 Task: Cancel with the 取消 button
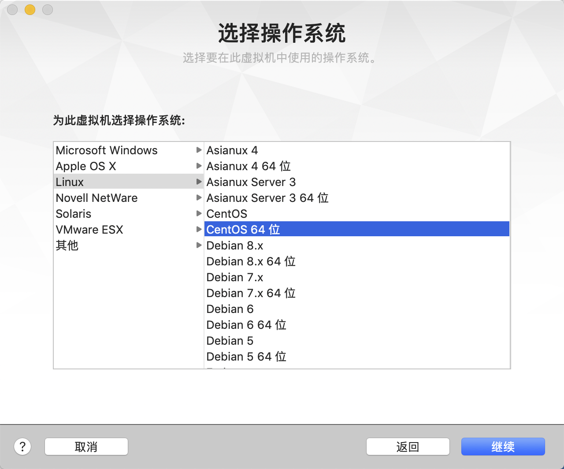[x=86, y=447]
